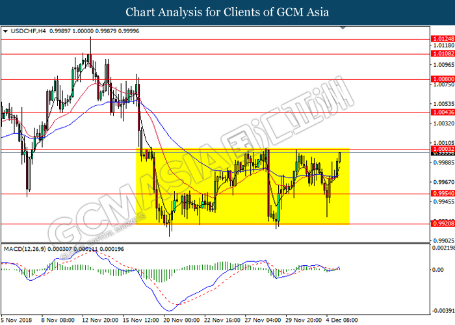Image resolution: width=455 pixels, height=325 pixels.
Task: Select the 1.01082 red price label
Action: [443, 54]
